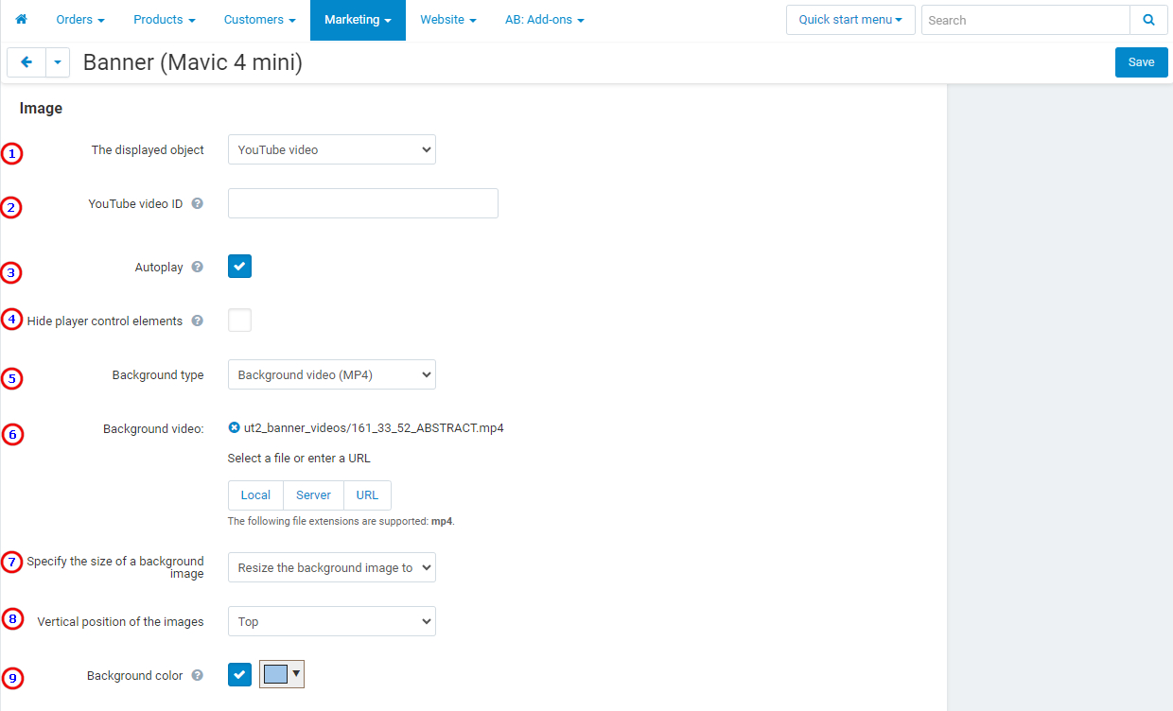The height and width of the screenshot is (711, 1173).
Task: Click the Save button
Action: click(x=1141, y=62)
